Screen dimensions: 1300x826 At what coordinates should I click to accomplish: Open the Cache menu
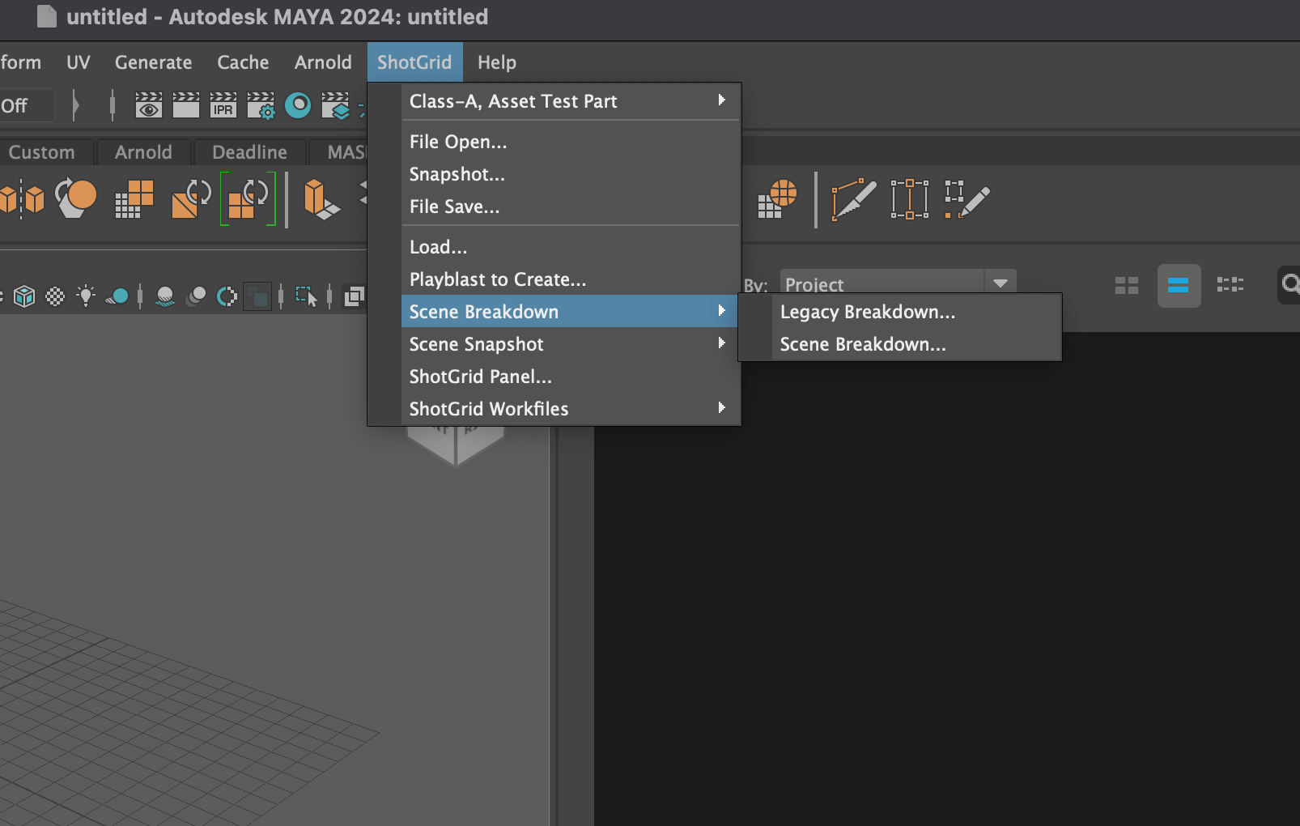pyautogui.click(x=243, y=62)
